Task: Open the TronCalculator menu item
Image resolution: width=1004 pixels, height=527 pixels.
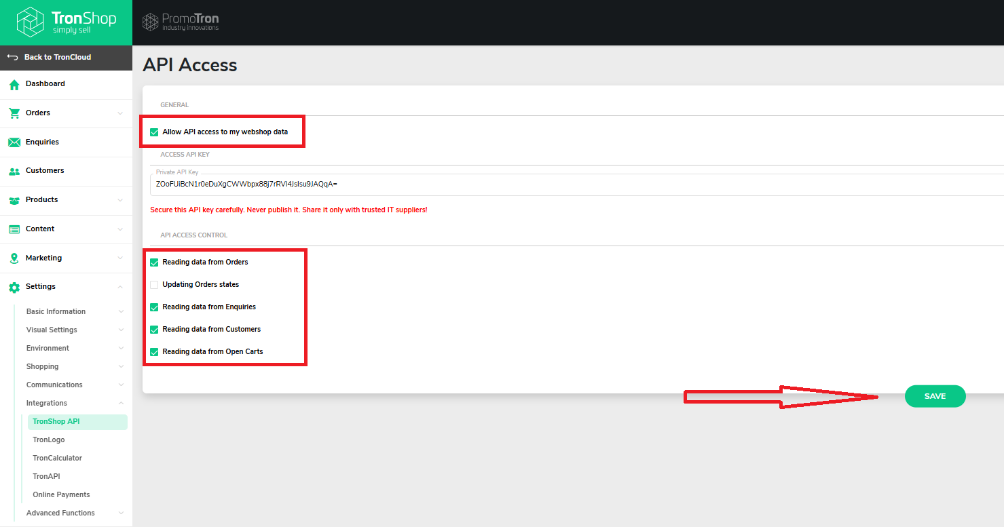Action: click(58, 458)
